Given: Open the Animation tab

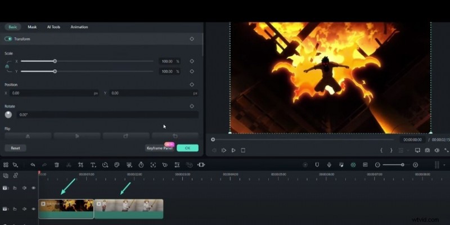Looking at the screenshot, I should tap(79, 27).
